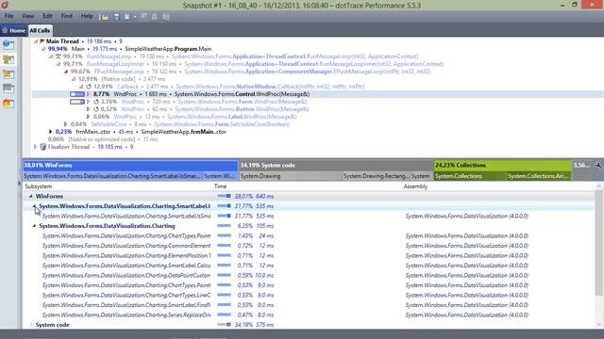This screenshot has width=604, height=339.
Task: Expand the 8,77% WndProc Control node
Action: pyautogui.click(x=88, y=94)
